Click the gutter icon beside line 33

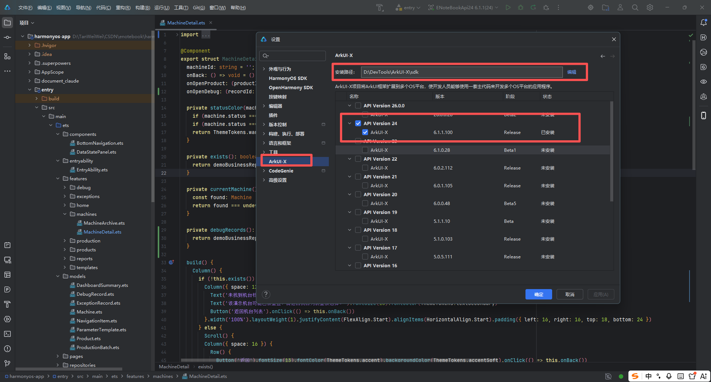coord(171,262)
